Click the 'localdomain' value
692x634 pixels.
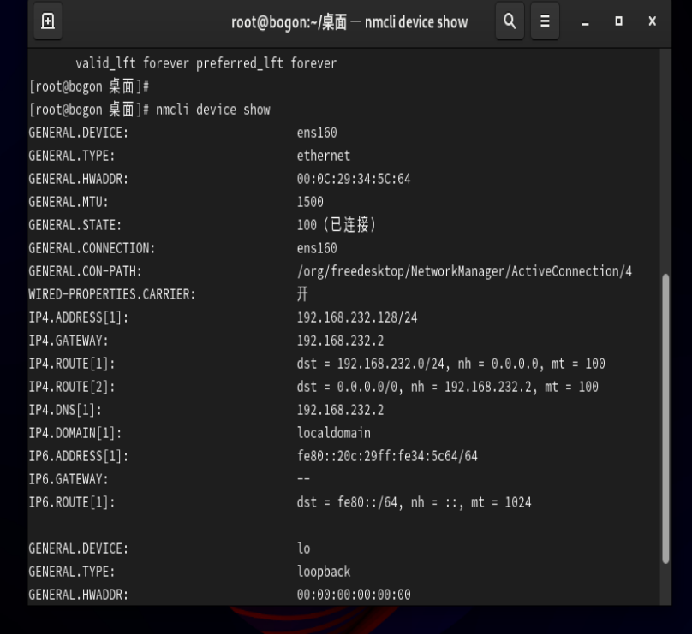click(334, 433)
